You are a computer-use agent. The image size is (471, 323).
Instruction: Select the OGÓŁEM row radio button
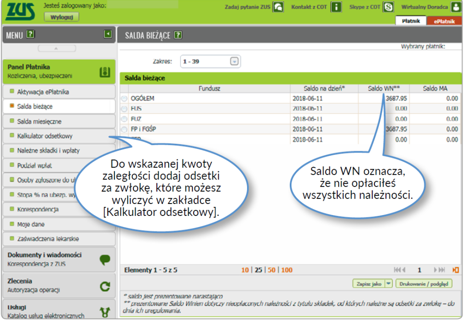pos(124,98)
